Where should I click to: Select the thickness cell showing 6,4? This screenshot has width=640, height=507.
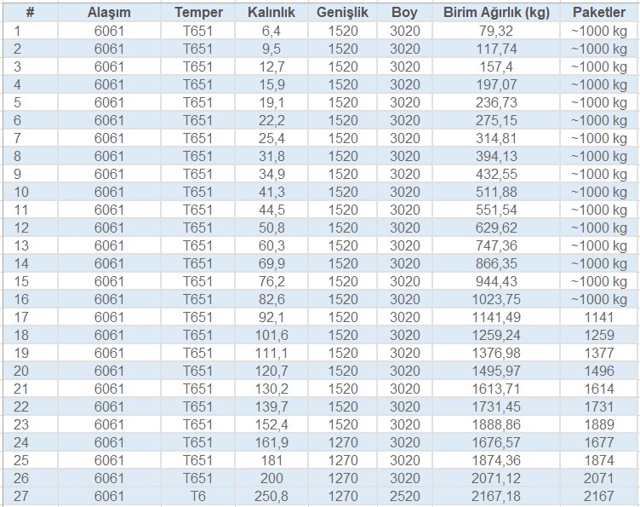[x=271, y=31]
